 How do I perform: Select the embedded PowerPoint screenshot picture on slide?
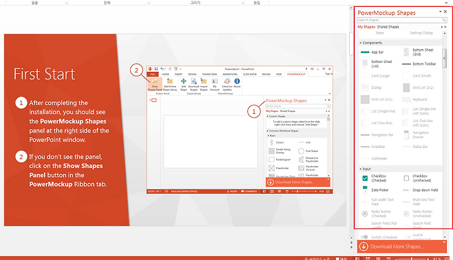tap(240, 130)
